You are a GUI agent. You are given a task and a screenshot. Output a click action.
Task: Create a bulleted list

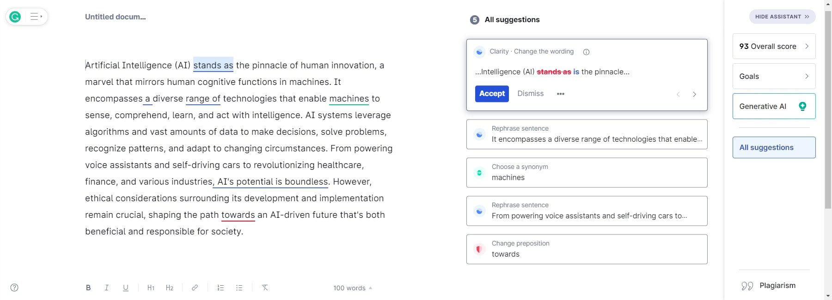239,288
